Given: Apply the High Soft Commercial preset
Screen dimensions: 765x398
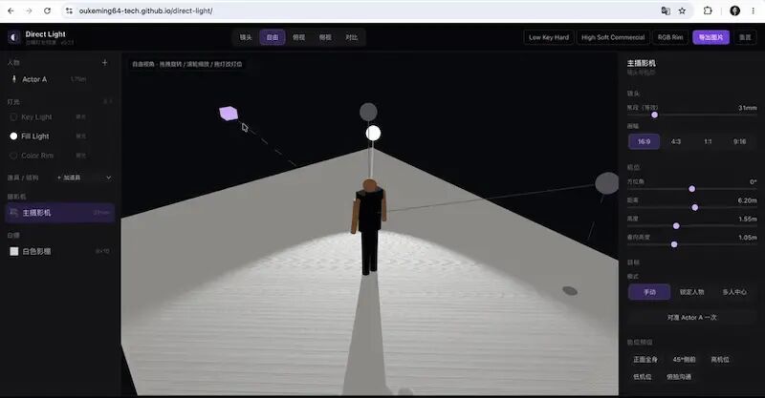Looking at the screenshot, I should pos(613,37).
